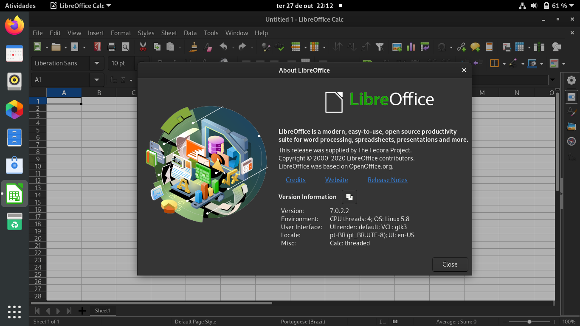Select the Clone Formatting paintbrush
Viewport: 580px width, 326px height.
[194, 47]
